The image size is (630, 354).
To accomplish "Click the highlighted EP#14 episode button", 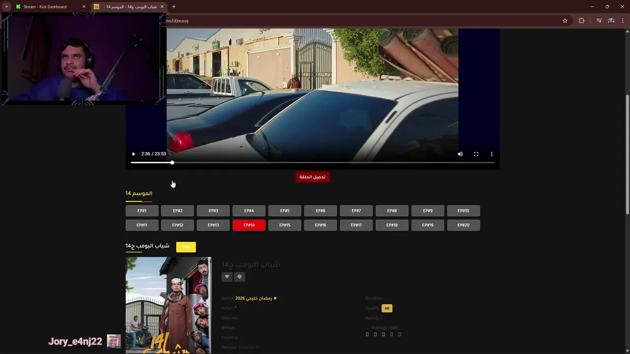I will point(249,225).
